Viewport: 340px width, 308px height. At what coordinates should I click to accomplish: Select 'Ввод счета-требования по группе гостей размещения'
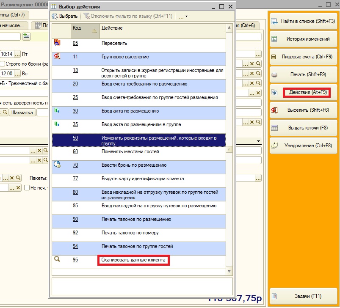(x=139, y=99)
